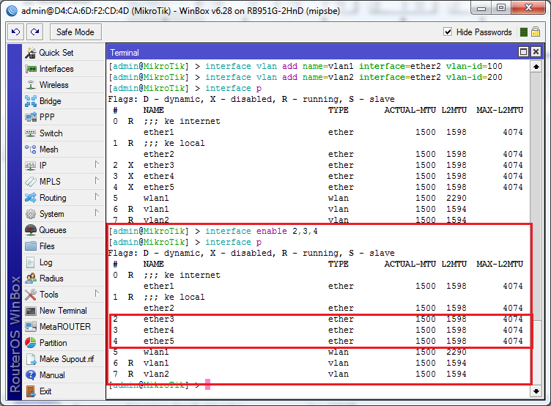The width and height of the screenshot is (551, 406).
Task: Open the Interfaces icon in sidebar
Action: [31, 69]
